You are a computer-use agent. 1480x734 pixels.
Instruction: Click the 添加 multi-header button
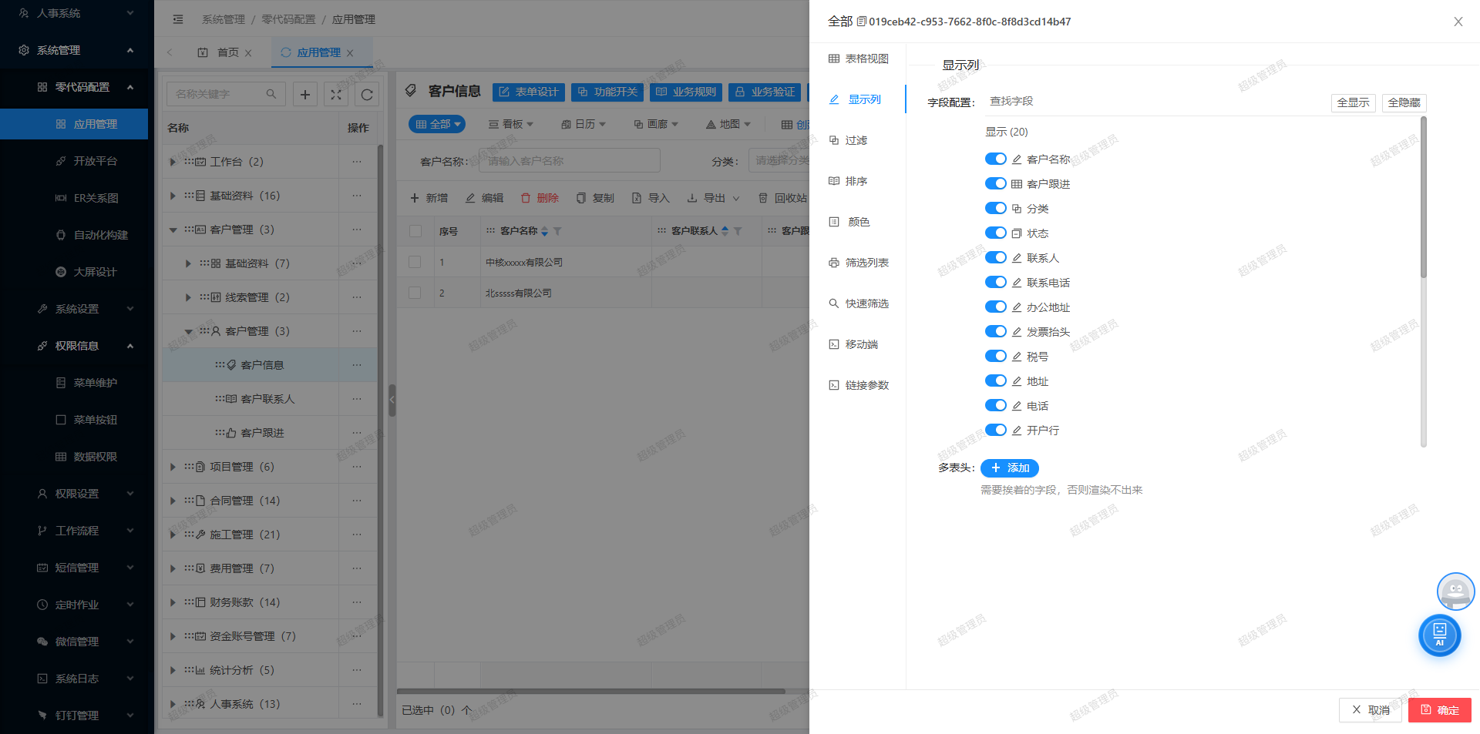tap(1010, 468)
